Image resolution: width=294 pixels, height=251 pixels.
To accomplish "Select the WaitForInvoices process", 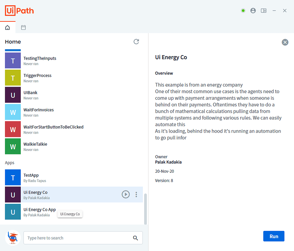I will tap(74, 112).
